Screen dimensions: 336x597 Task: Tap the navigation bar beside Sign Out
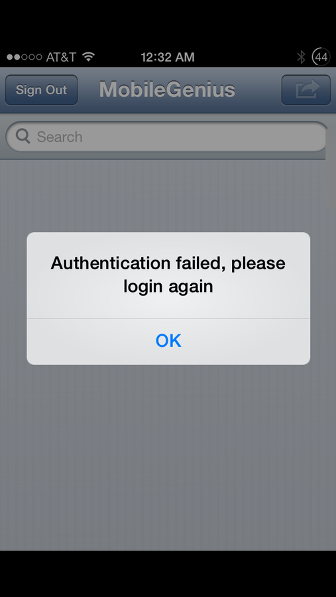tap(88, 90)
